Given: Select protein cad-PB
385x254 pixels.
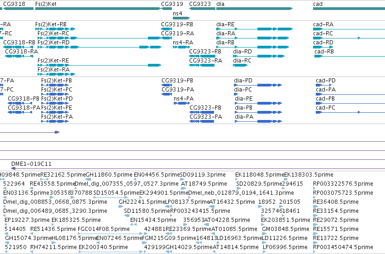Looking at the screenshot, I should (325, 99).
